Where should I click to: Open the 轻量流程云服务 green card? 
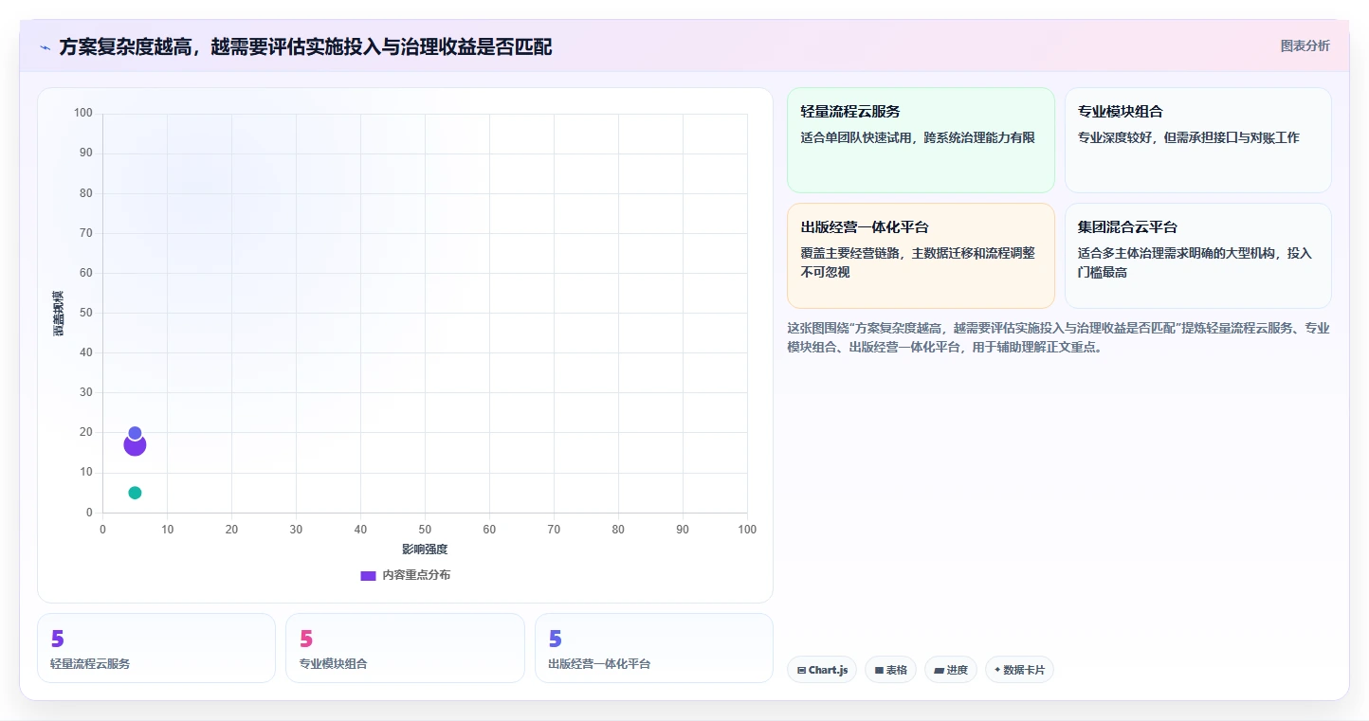[921, 140]
